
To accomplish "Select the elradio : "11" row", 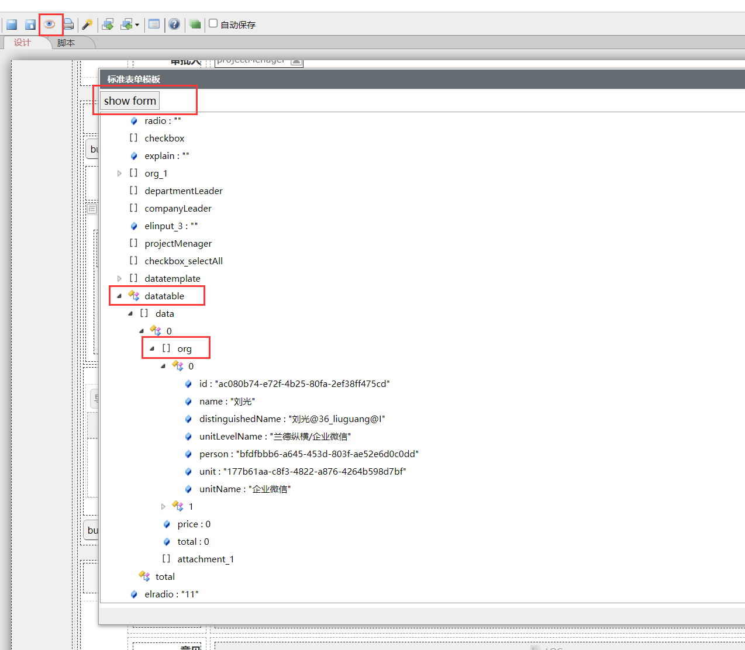I will click(171, 594).
